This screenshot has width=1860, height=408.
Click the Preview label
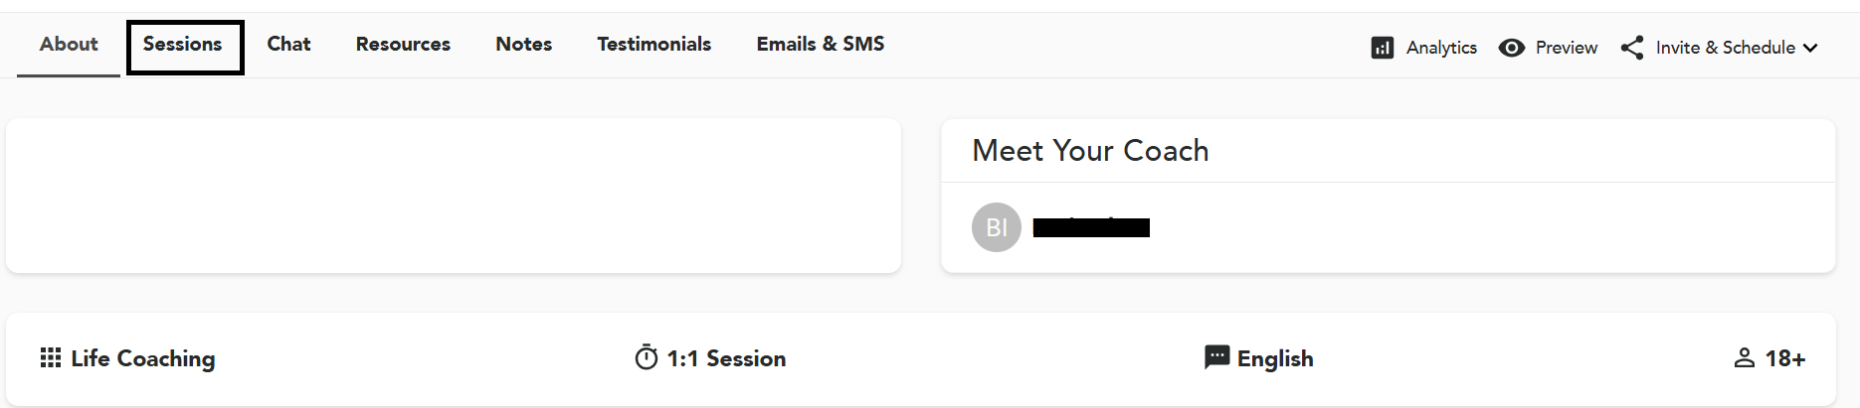click(1566, 48)
